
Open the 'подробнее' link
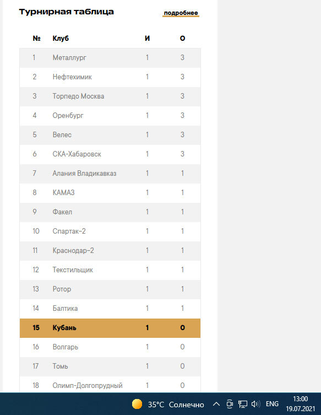(x=181, y=13)
